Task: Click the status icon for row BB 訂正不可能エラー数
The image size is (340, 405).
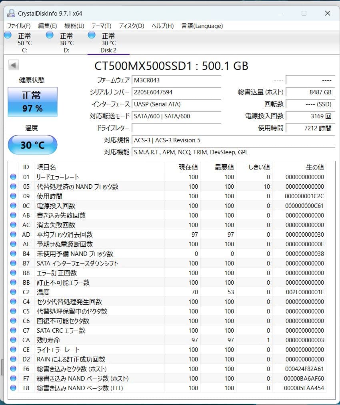Action: [x=13, y=282]
